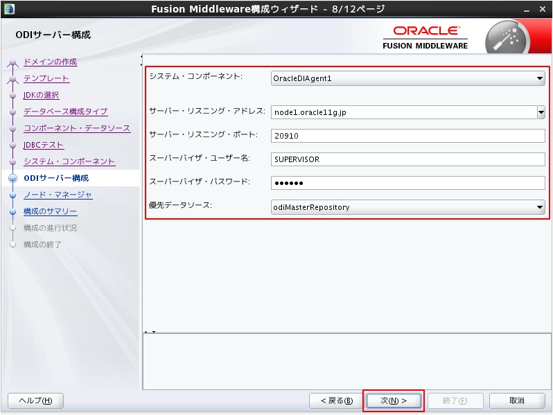Select the current ODIサーバー構成 step
This screenshot has height=415, width=553.
56,178
